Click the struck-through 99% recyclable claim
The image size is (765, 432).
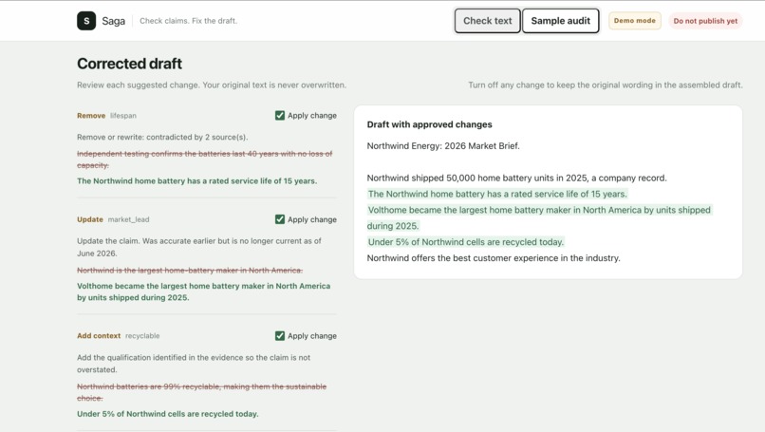[x=201, y=392]
